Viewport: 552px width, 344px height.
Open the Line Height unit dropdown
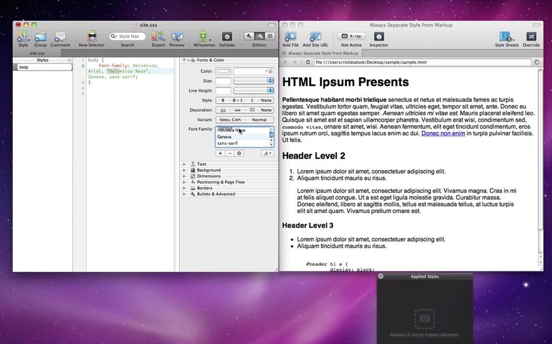[253, 90]
